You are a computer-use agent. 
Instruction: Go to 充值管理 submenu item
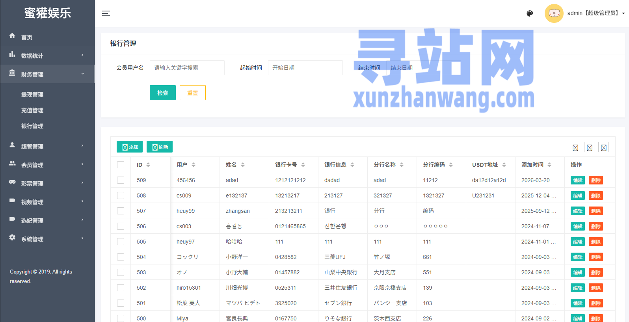point(32,110)
